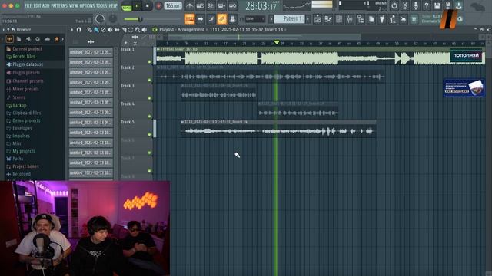The width and height of the screenshot is (492, 276).
Task: Open the Playlist view icon
Action: point(317,19)
